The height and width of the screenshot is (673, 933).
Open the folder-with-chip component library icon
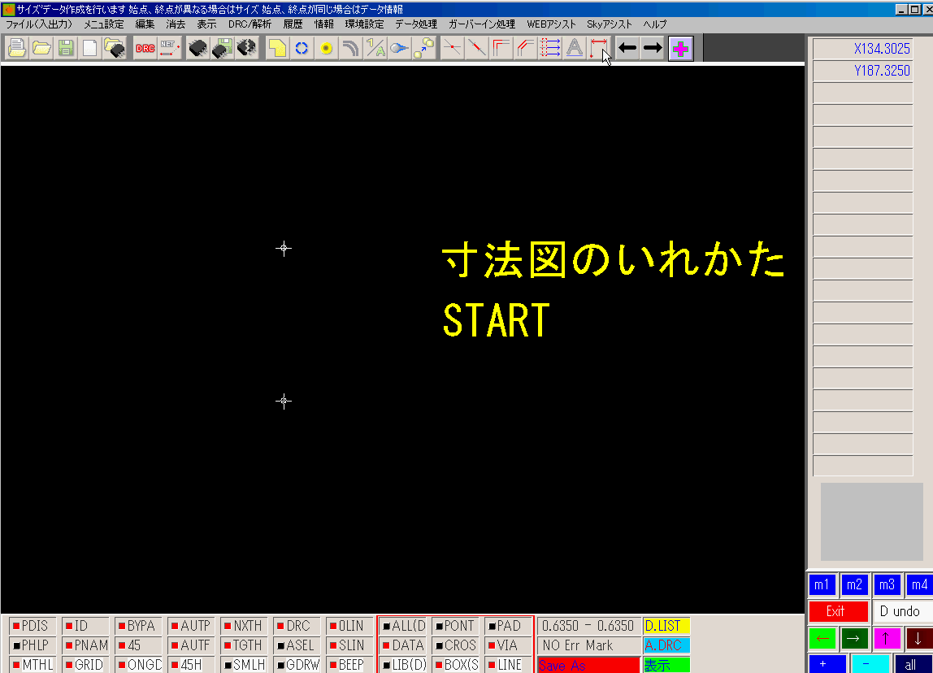(x=115, y=48)
